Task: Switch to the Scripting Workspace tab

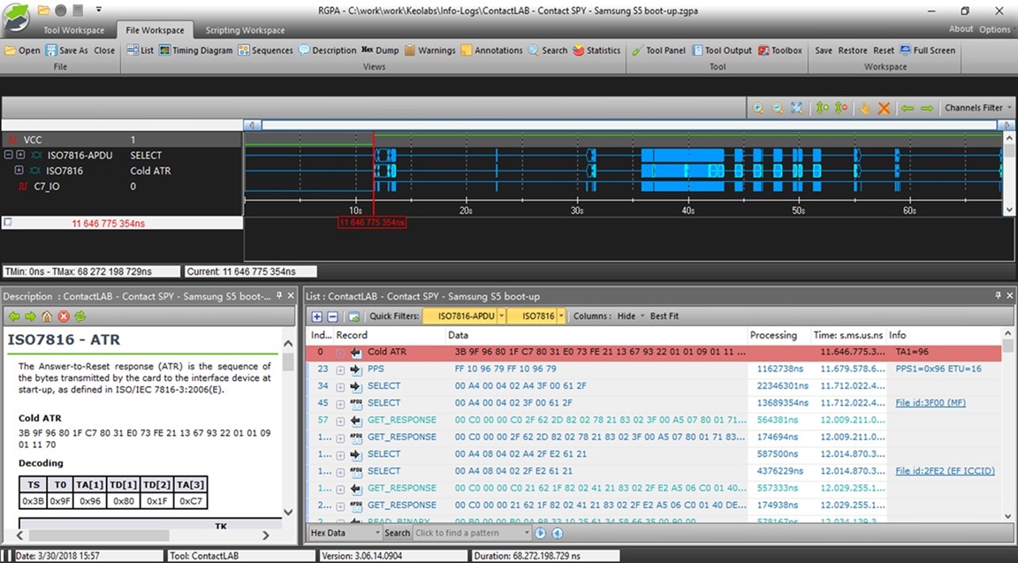Action: (245, 30)
